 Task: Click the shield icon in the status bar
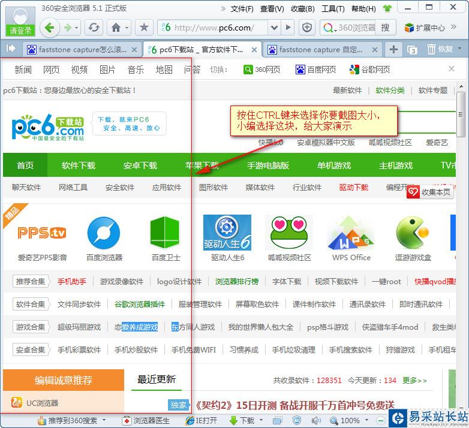pyautogui.click(x=297, y=420)
